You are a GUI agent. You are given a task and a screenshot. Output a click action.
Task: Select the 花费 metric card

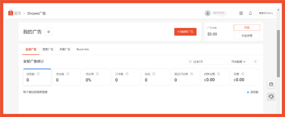(244, 77)
